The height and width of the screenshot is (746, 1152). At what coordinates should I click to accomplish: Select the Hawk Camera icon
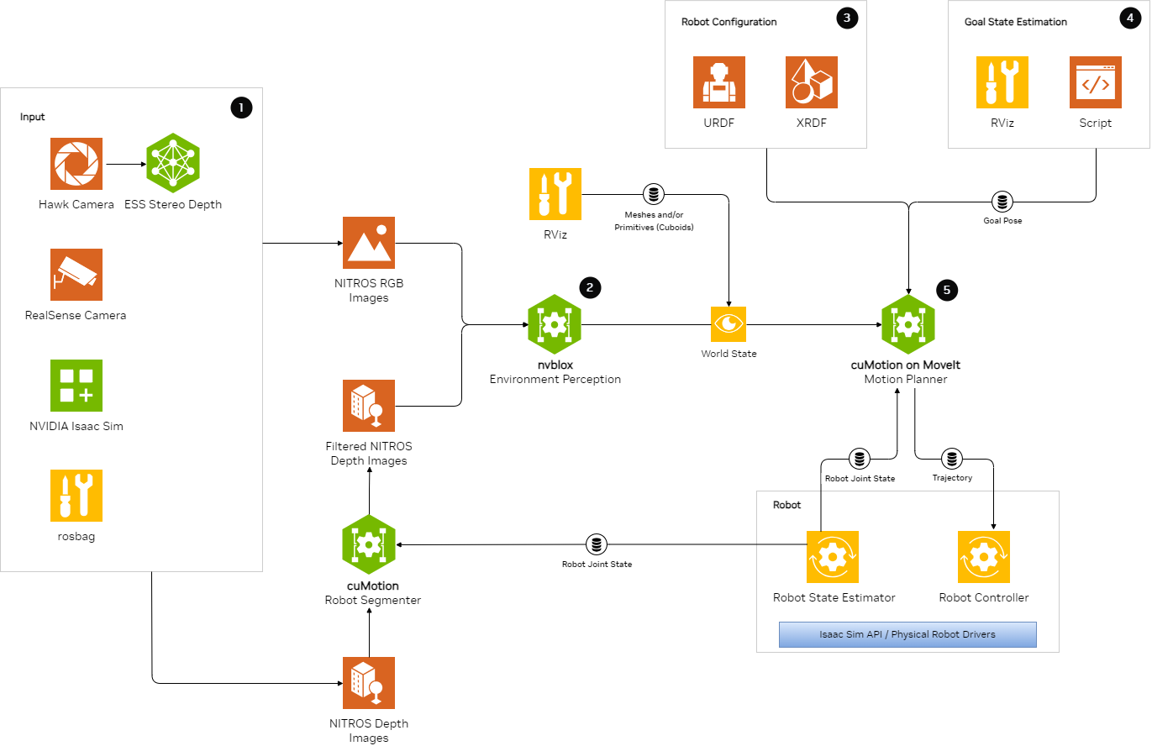coord(76,163)
